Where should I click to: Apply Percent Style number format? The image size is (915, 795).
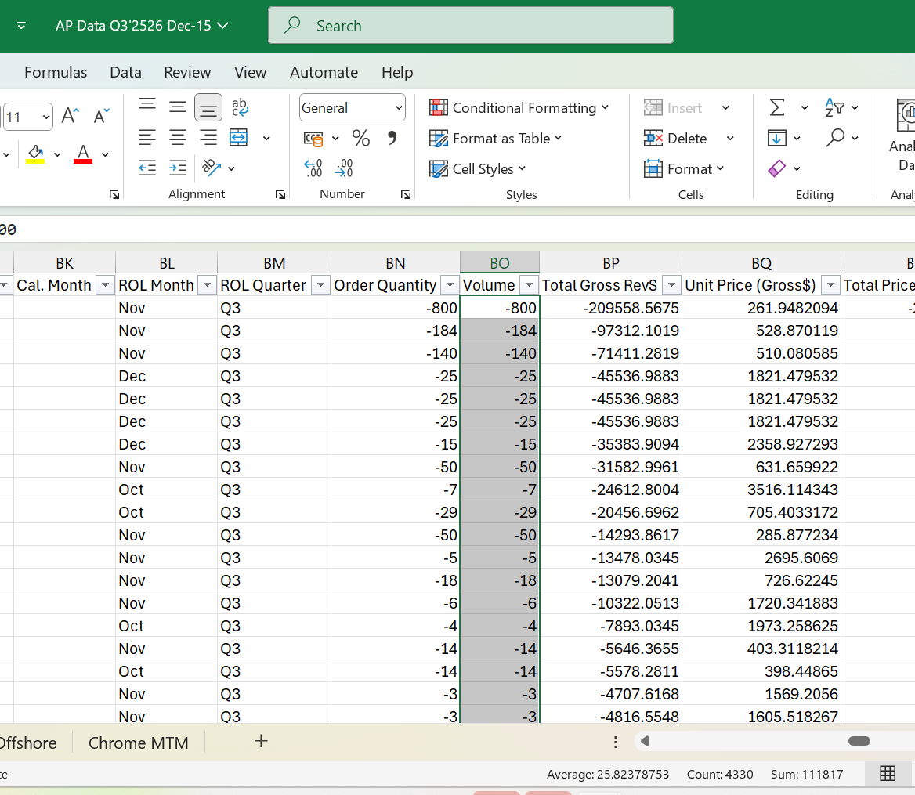click(360, 139)
